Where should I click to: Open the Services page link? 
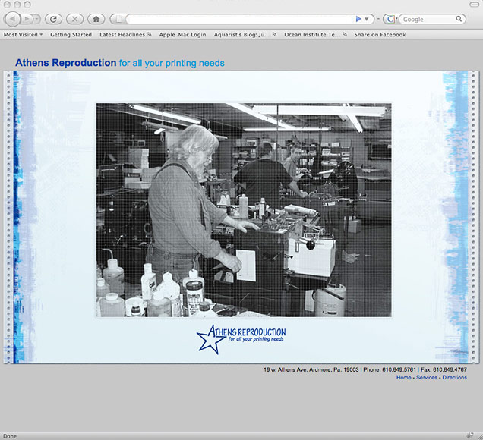coord(426,377)
